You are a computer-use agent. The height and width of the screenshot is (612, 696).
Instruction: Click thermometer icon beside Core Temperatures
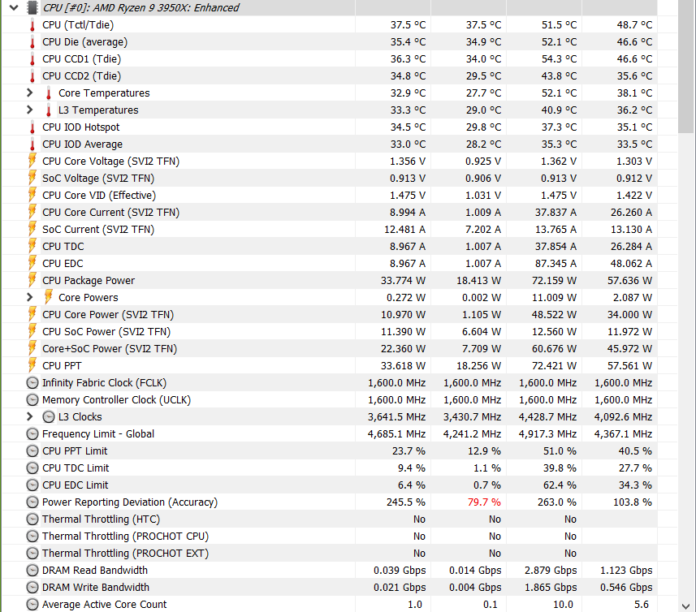[x=49, y=93]
